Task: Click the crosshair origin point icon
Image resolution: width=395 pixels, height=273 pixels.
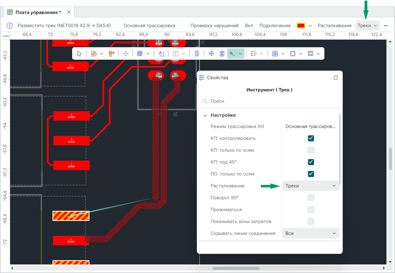Action: [x=211, y=54]
